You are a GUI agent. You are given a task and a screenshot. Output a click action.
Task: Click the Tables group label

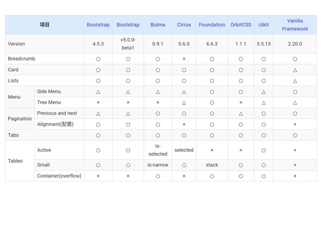pyautogui.click(x=15, y=161)
